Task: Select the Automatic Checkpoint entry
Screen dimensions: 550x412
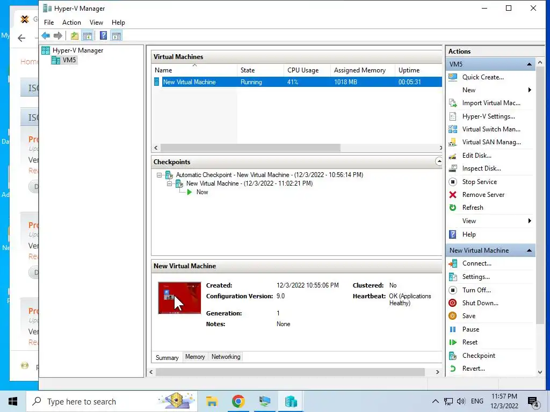Action: pos(270,175)
